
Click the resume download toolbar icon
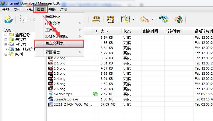point(23,19)
